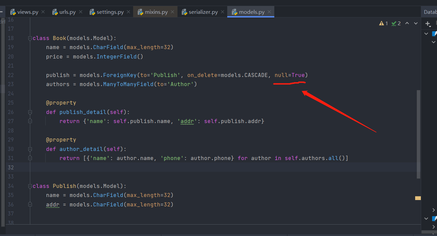Collapse the def publish_detail fold marker
This screenshot has width=437, height=236.
pyautogui.click(x=30, y=112)
